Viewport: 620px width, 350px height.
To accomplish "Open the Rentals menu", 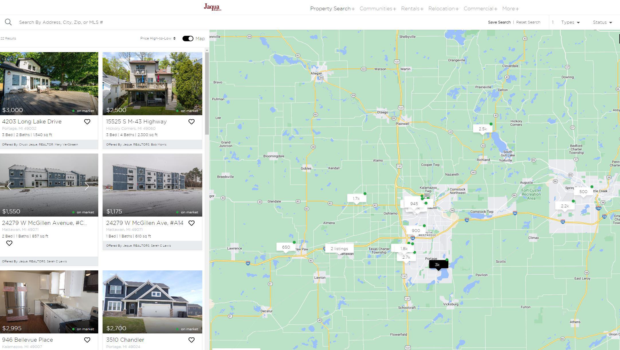I will pyautogui.click(x=412, y=9).
